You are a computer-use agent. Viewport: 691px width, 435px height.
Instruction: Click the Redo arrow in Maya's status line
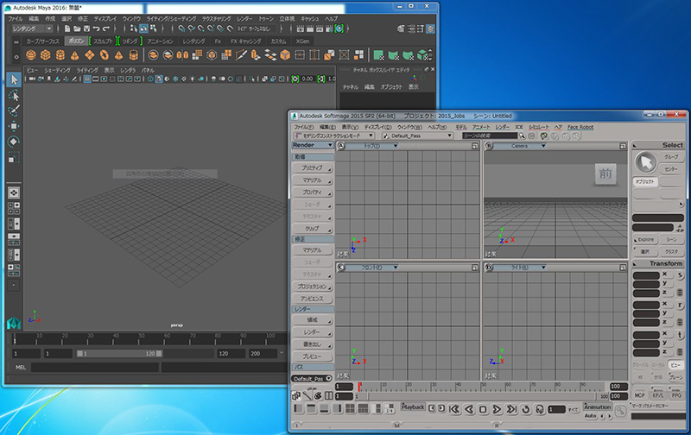pyautogui.click(x=106, y=28)
